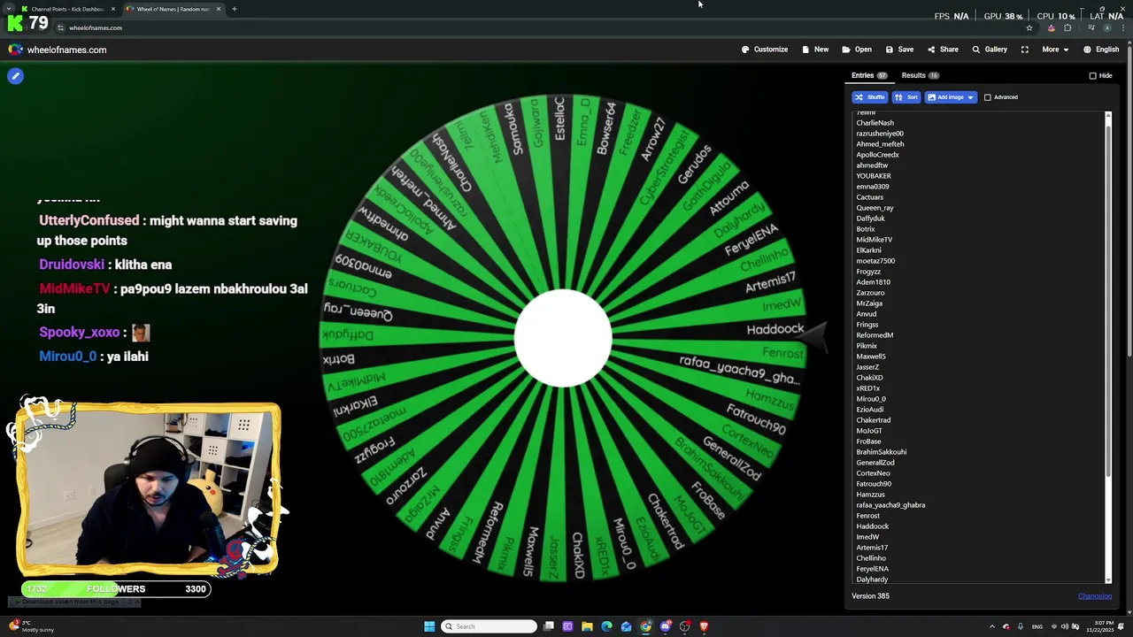1133x637 pixels.
Task: Open a saved wheel with Open
Action: (x=857, y=50)
